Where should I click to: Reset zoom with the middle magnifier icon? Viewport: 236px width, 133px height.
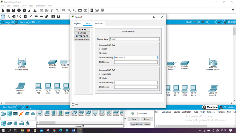69,10
